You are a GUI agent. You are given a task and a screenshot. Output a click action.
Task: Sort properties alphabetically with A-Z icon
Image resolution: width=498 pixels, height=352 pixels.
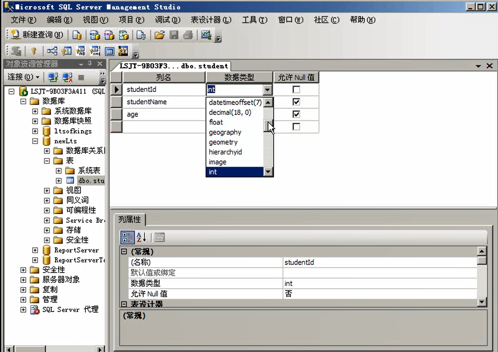pos(141,237)
